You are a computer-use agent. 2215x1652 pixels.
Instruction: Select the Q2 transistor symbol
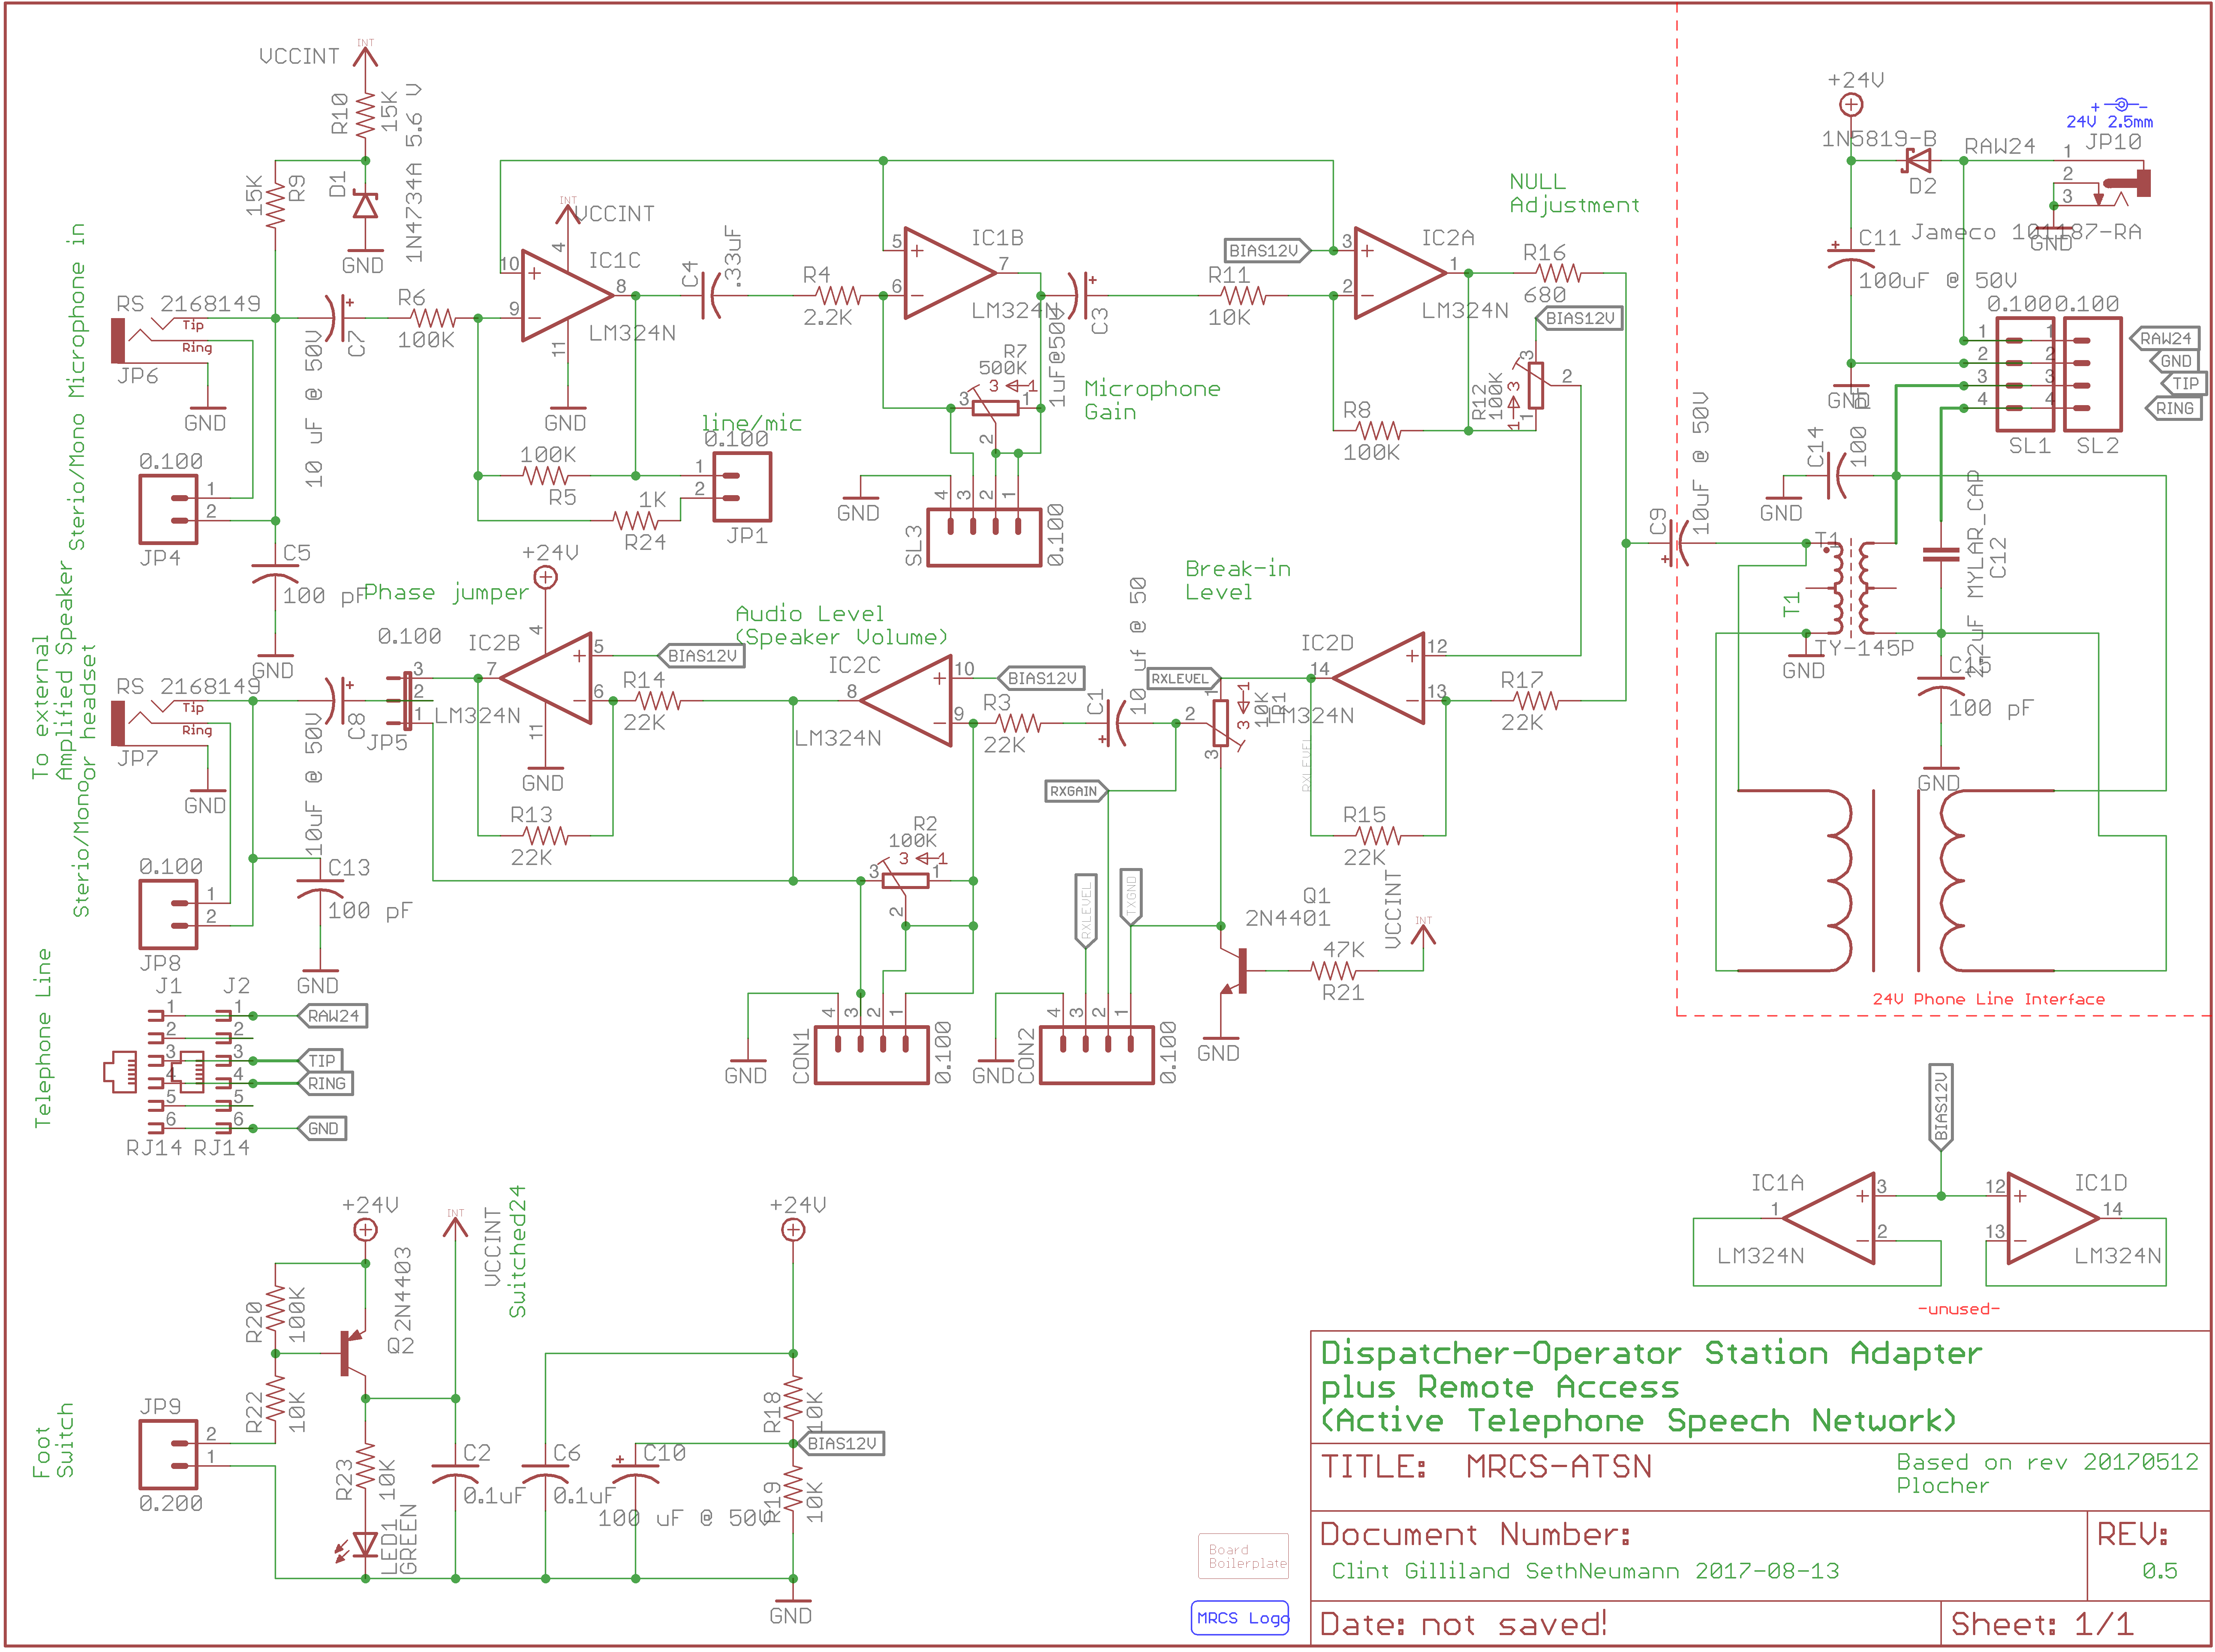click(x=353, y=1353)
